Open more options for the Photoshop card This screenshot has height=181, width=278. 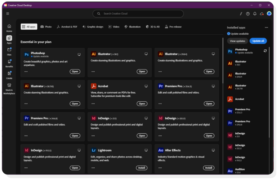point(26,71)
